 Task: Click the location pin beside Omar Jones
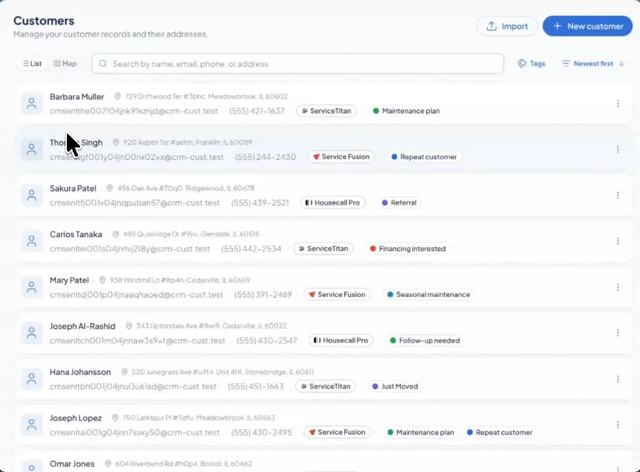pyautogui.click(x=108, y=463)
